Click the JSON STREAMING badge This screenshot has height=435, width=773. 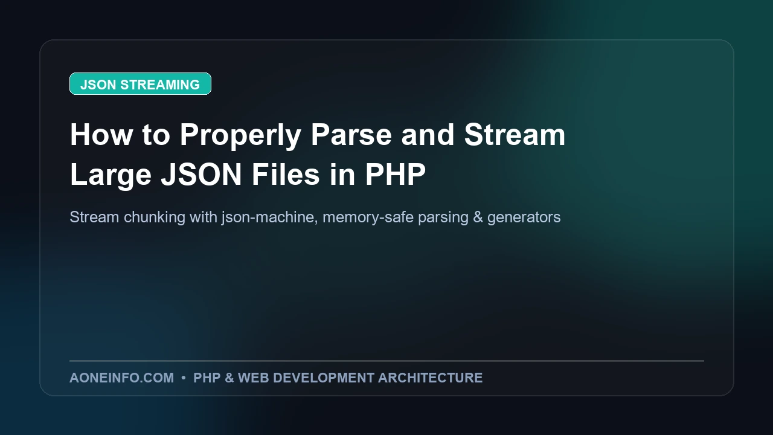tap(140, 84)
